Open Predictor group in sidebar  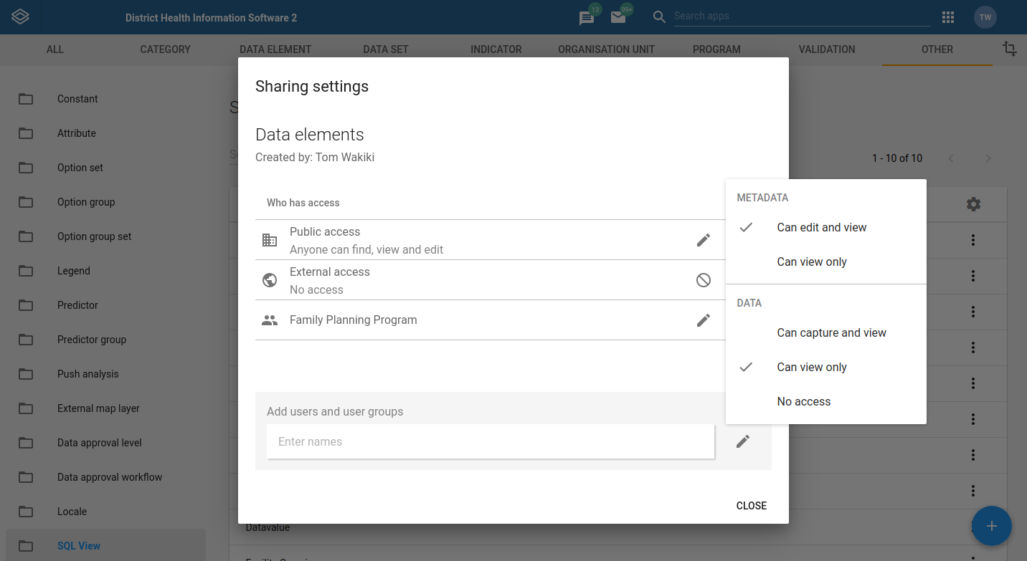tap(92, 340)
